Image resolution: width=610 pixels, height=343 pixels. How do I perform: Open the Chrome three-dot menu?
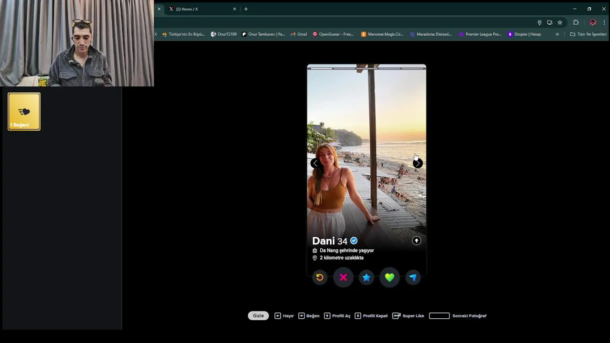[x=604, y=22]
